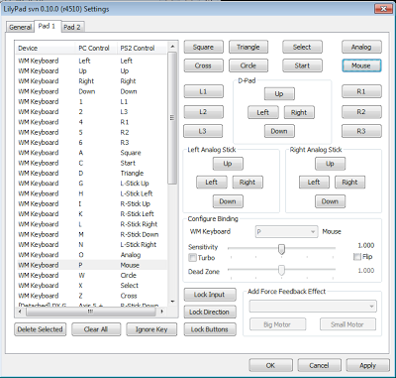Select the row with PS2 control Start
The width and height of the screenshot is (396, 378).
tap(91, 163)
